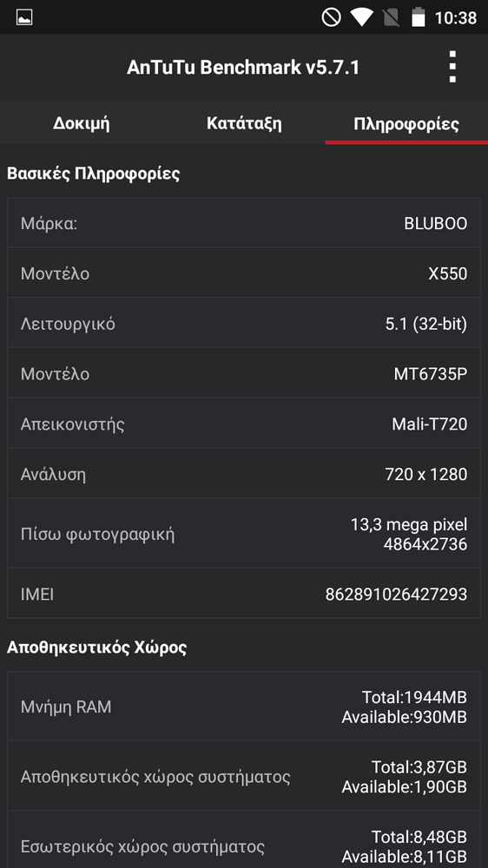Tap the Πίσω φωτογραφική camera row
The width and height of the screenshot is (488, 868).
(244, 533)
